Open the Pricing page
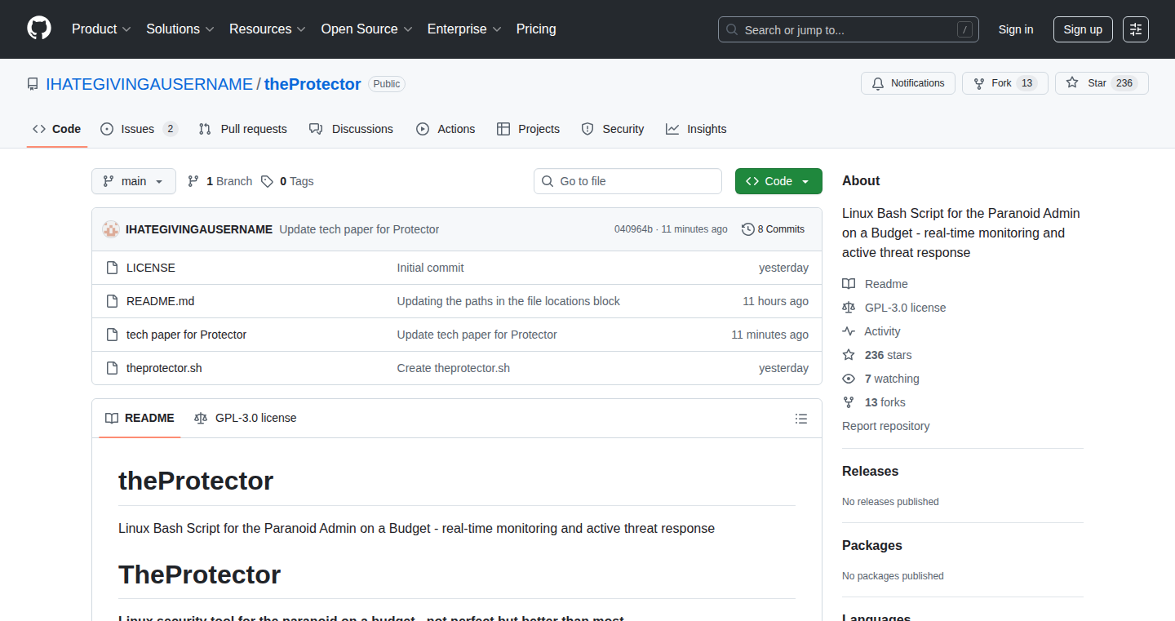Viewport: 1175px width, 621px height. coord(536,29)
